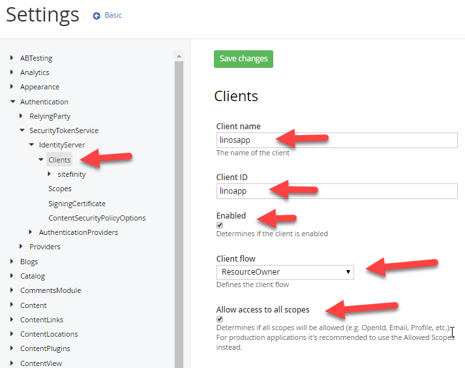Open the SecurityTokenService settings item
Screen dimensions: 465x368
click(64, 130)
